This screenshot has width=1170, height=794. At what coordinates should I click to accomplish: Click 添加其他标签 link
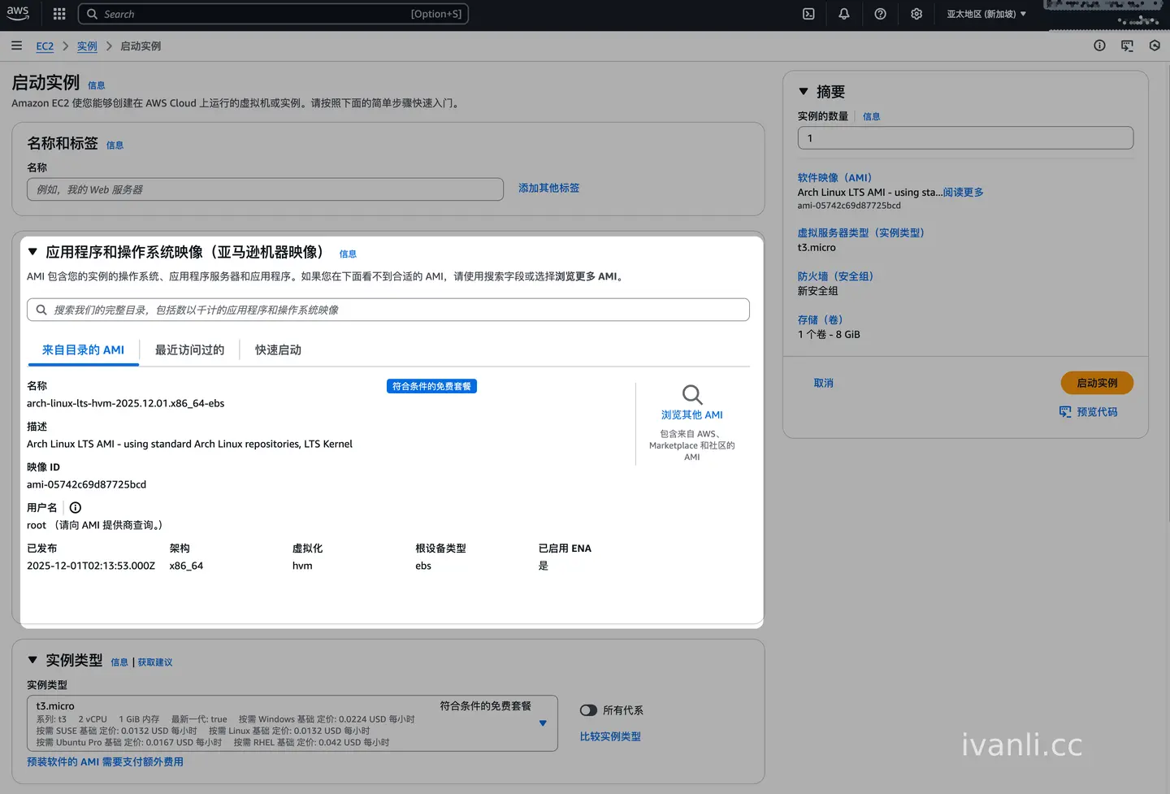[x=549, y=188]
